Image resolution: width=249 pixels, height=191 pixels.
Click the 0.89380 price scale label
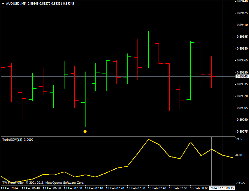pos(242,49)
